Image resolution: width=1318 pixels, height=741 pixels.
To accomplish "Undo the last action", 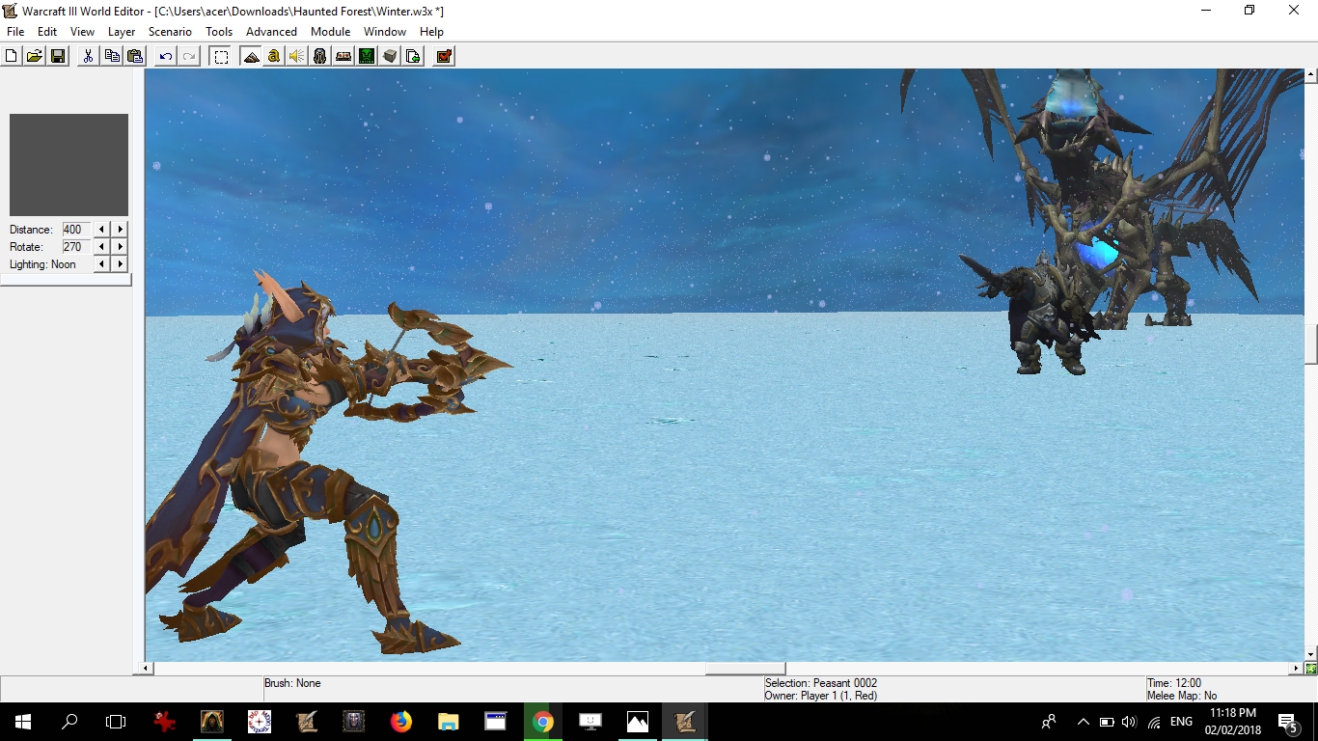I will coord(166,56).
